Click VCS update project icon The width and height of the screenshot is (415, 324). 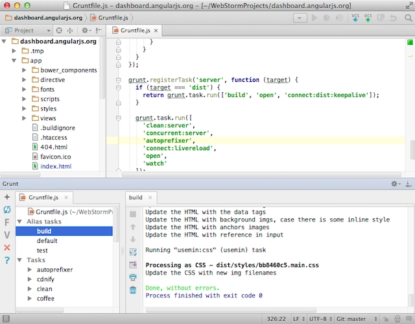pyautogui.click(x=355, y=18)
